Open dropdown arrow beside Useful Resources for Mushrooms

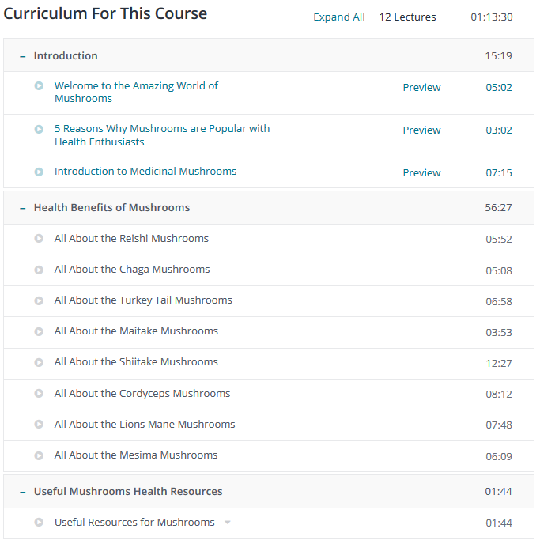click(x=227, y=523)
